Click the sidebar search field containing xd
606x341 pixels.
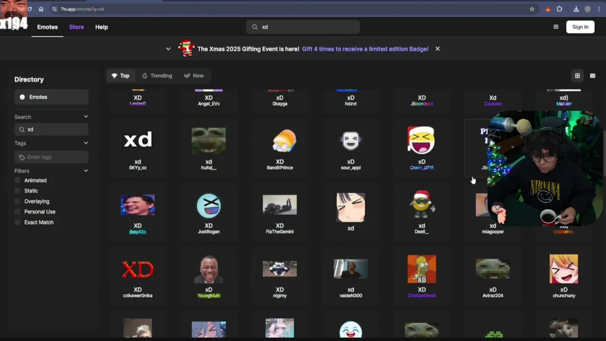click(51, 129)
